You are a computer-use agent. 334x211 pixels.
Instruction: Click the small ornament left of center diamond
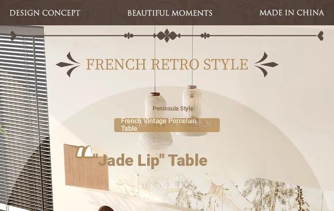(129, 36)
